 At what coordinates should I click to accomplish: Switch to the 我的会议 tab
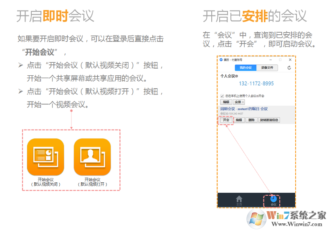point(245,68)
